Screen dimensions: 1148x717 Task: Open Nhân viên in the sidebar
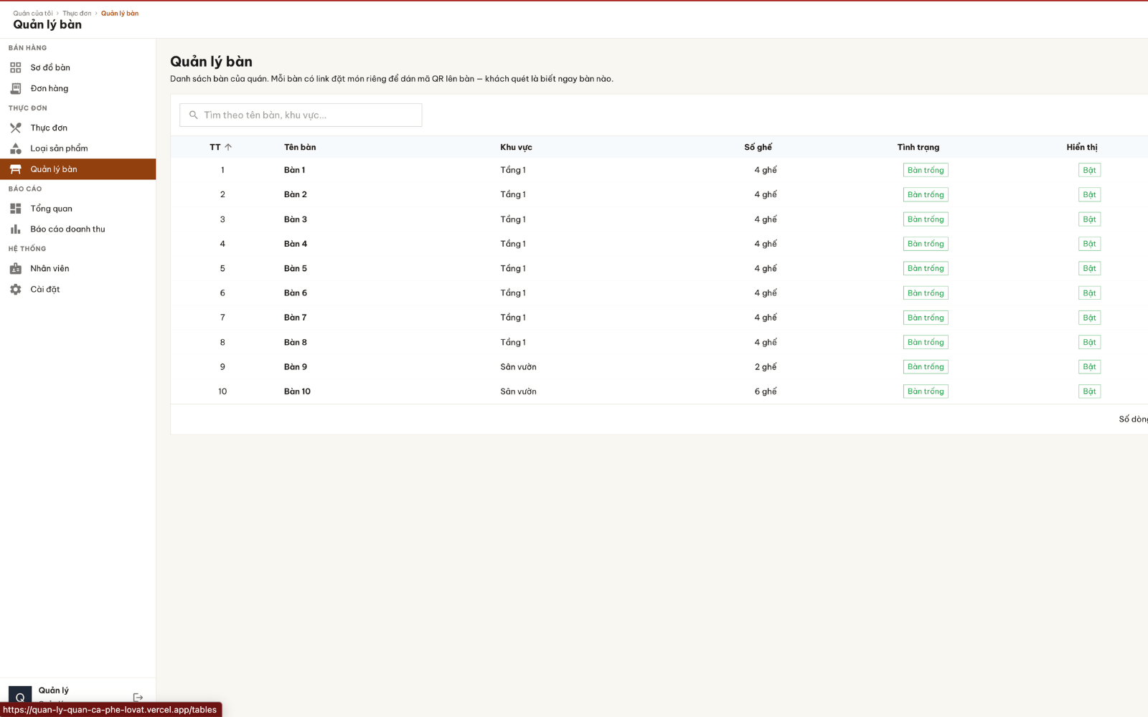[x=77, y=268]
